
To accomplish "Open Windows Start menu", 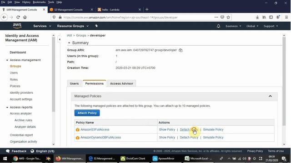I will (5, 158).
